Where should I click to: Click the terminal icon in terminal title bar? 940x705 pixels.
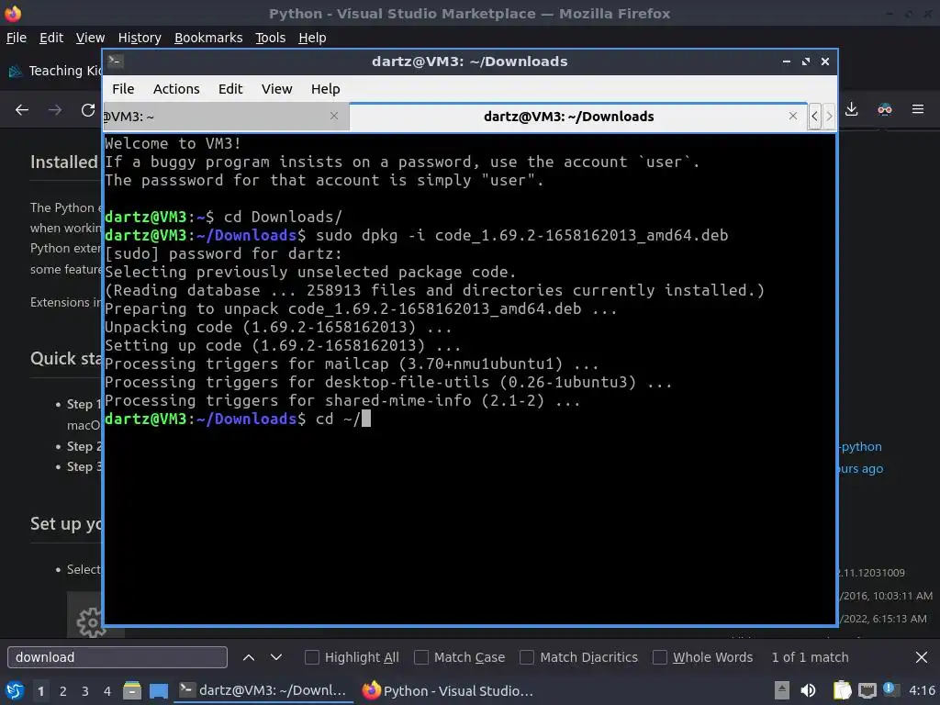[x=115, y=62]
